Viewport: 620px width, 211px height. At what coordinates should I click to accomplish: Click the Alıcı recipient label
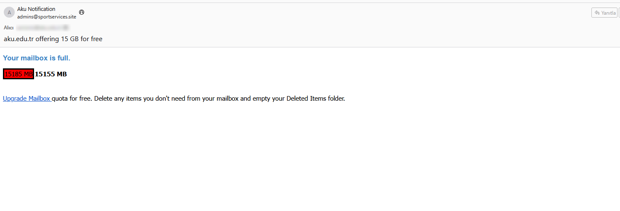point(9,28)
